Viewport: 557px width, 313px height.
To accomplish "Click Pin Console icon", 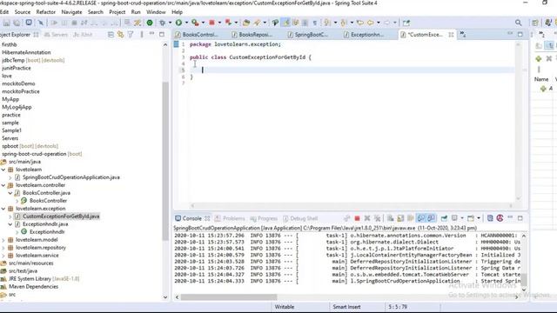I will click(444, 218).
